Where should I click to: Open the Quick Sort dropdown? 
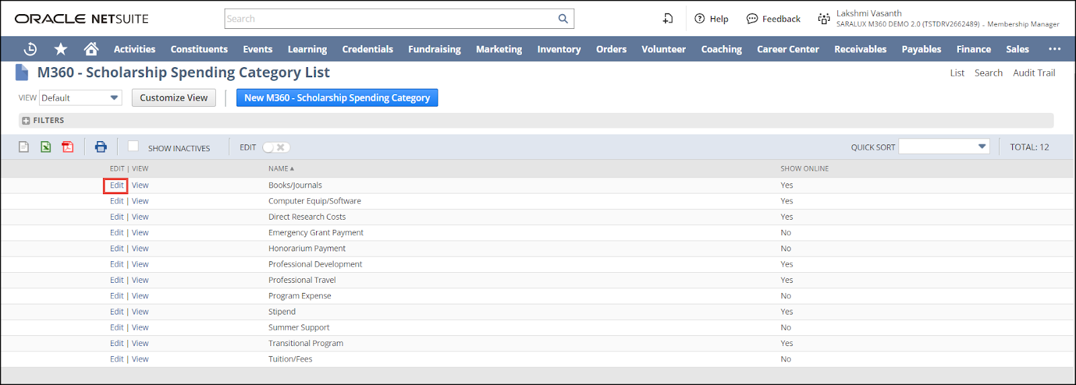click(x=944, y=146)
